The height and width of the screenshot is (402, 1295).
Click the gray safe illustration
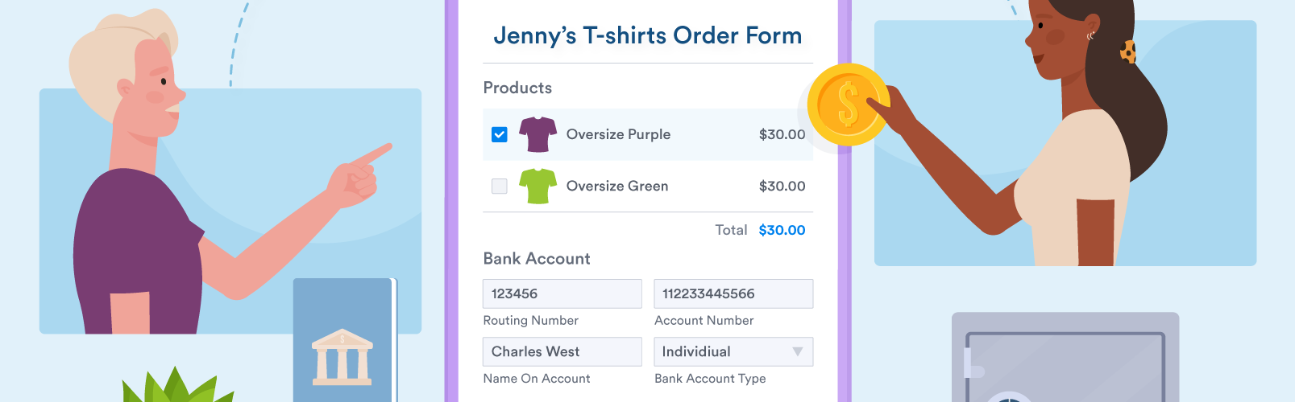tap(1065, 358)
